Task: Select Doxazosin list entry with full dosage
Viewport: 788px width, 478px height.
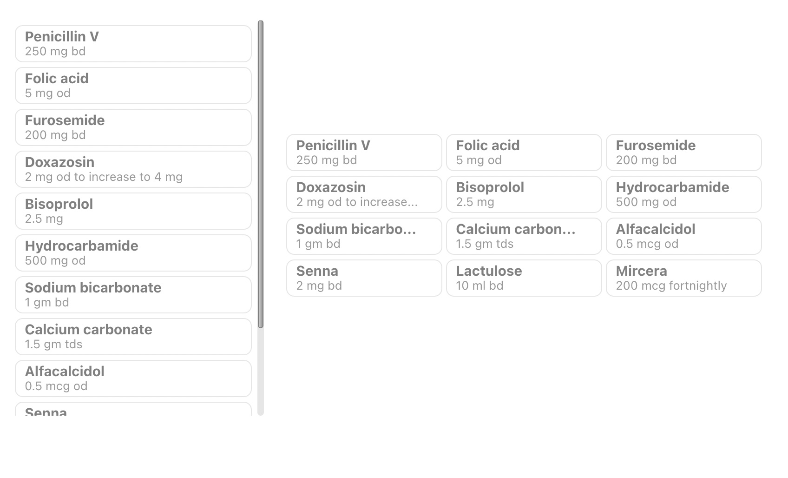Action: pyautogui.click(x=133, y=169)
